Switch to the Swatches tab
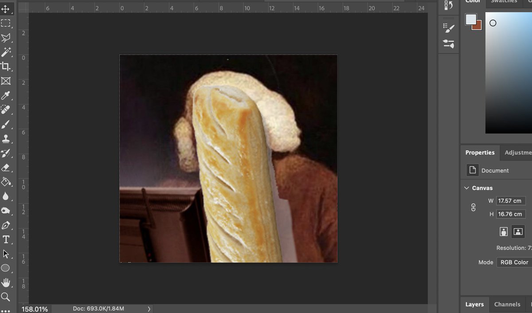Screen dimensions: 532x313 (x=503, y=2)
